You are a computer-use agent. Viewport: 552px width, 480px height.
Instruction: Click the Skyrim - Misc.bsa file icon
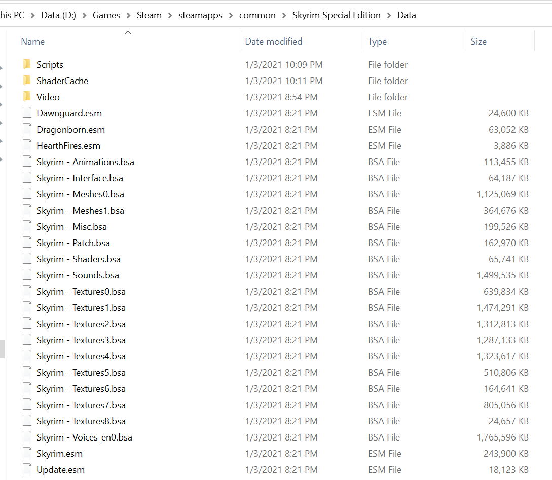coord(27,226)
